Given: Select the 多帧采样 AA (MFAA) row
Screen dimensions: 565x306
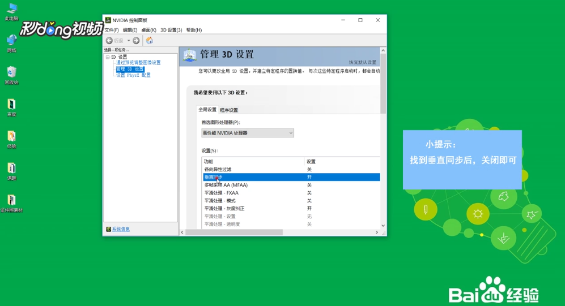Looking at the screenshot, I should 291,185.
